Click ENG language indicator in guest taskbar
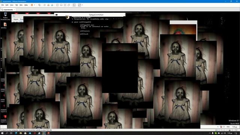Viewport: 240px width, 135px height. (x=228, y=127)
